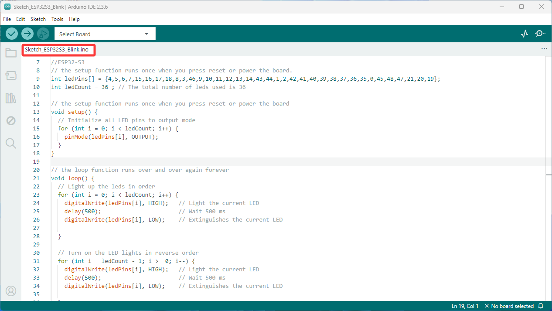Viewport: 552px width, 311px height.
Task: Expand the Select Board dropdown
Action: pos(105,34)
